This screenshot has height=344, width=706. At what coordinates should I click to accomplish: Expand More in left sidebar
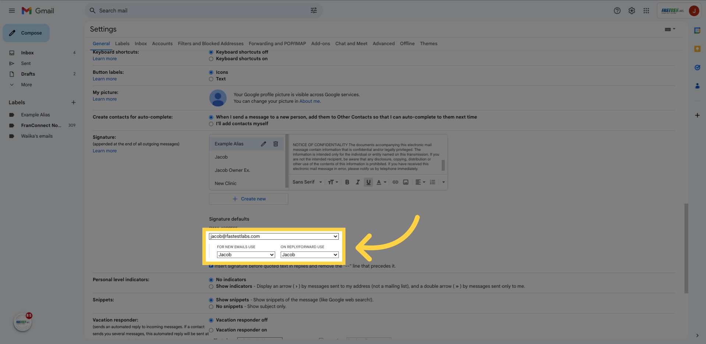pos(26,85)
